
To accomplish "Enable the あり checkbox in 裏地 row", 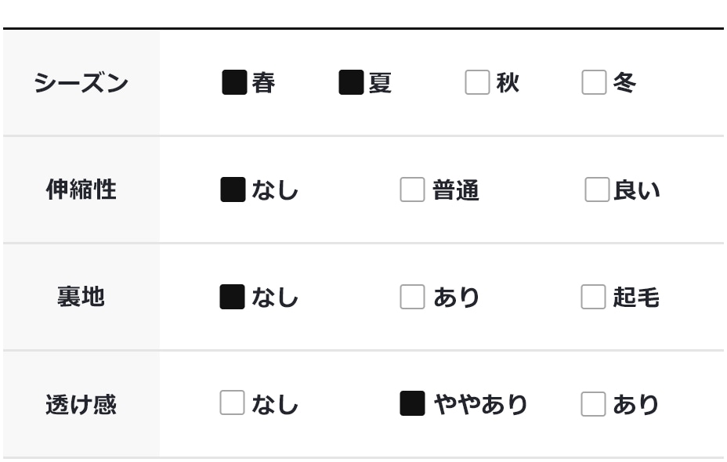I will [412, 297].
